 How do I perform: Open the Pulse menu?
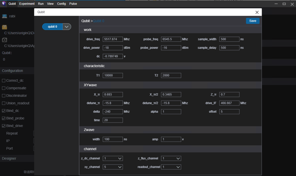73,4
